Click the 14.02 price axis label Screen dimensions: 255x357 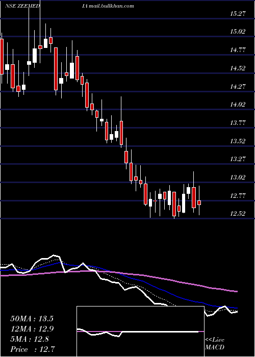tap(238, 105)
